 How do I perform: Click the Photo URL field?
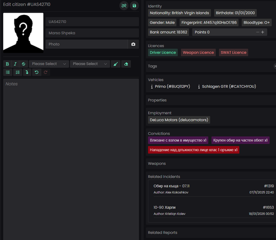point(87,44)
